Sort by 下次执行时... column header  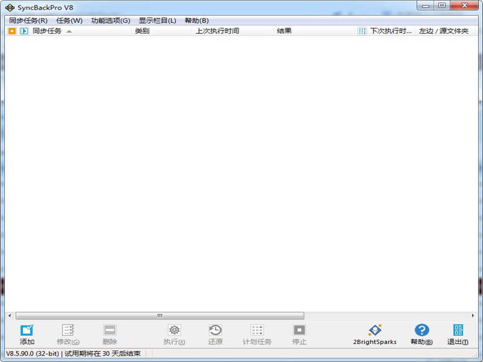pyautogui.click(x=391, y=31)
